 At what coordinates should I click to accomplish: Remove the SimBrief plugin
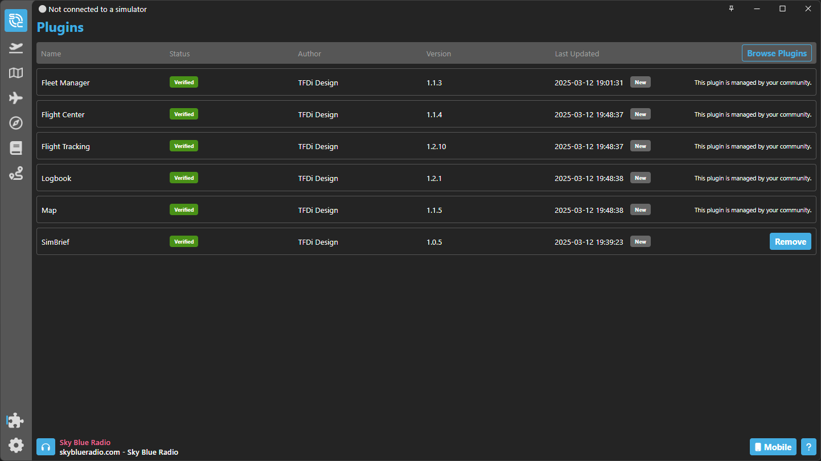point(790,241)
